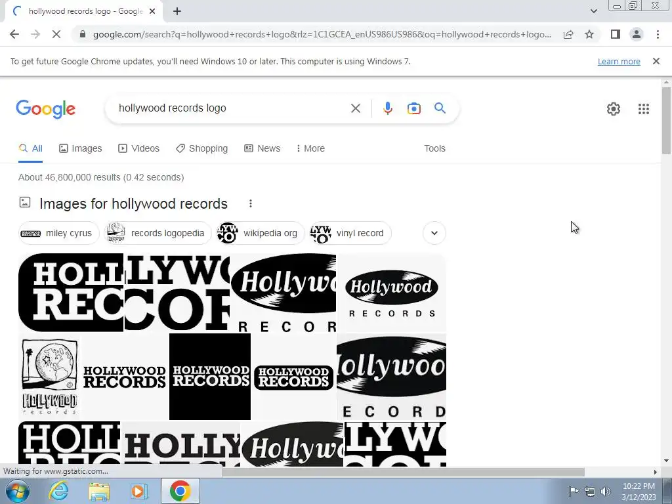Open network status in system tray
This screenshot has height=504, width=672.
pos(590,492)
